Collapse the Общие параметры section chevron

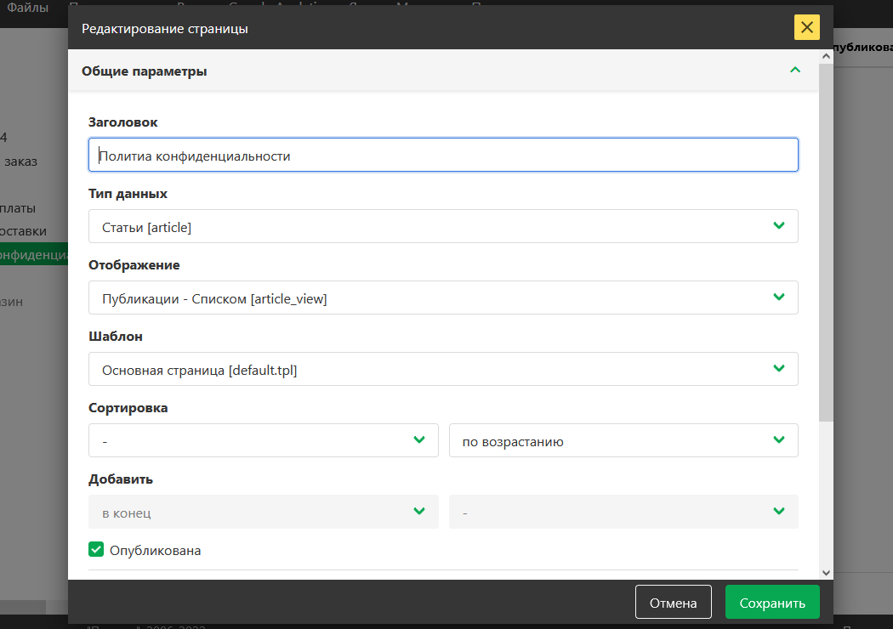[x=795, y=71]
